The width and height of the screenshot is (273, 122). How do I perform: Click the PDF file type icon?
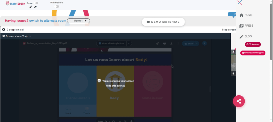tap(24, 43)
